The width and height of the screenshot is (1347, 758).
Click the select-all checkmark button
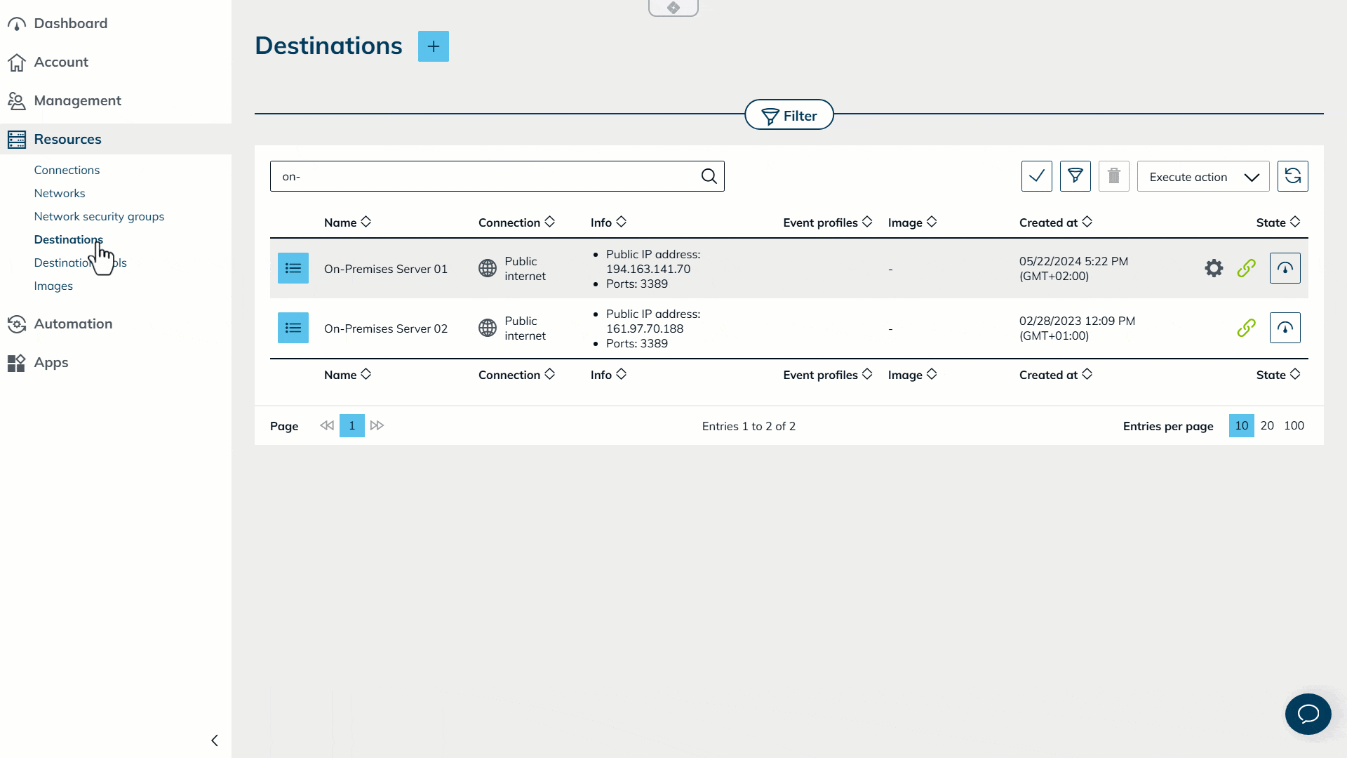click(1036, 176)
